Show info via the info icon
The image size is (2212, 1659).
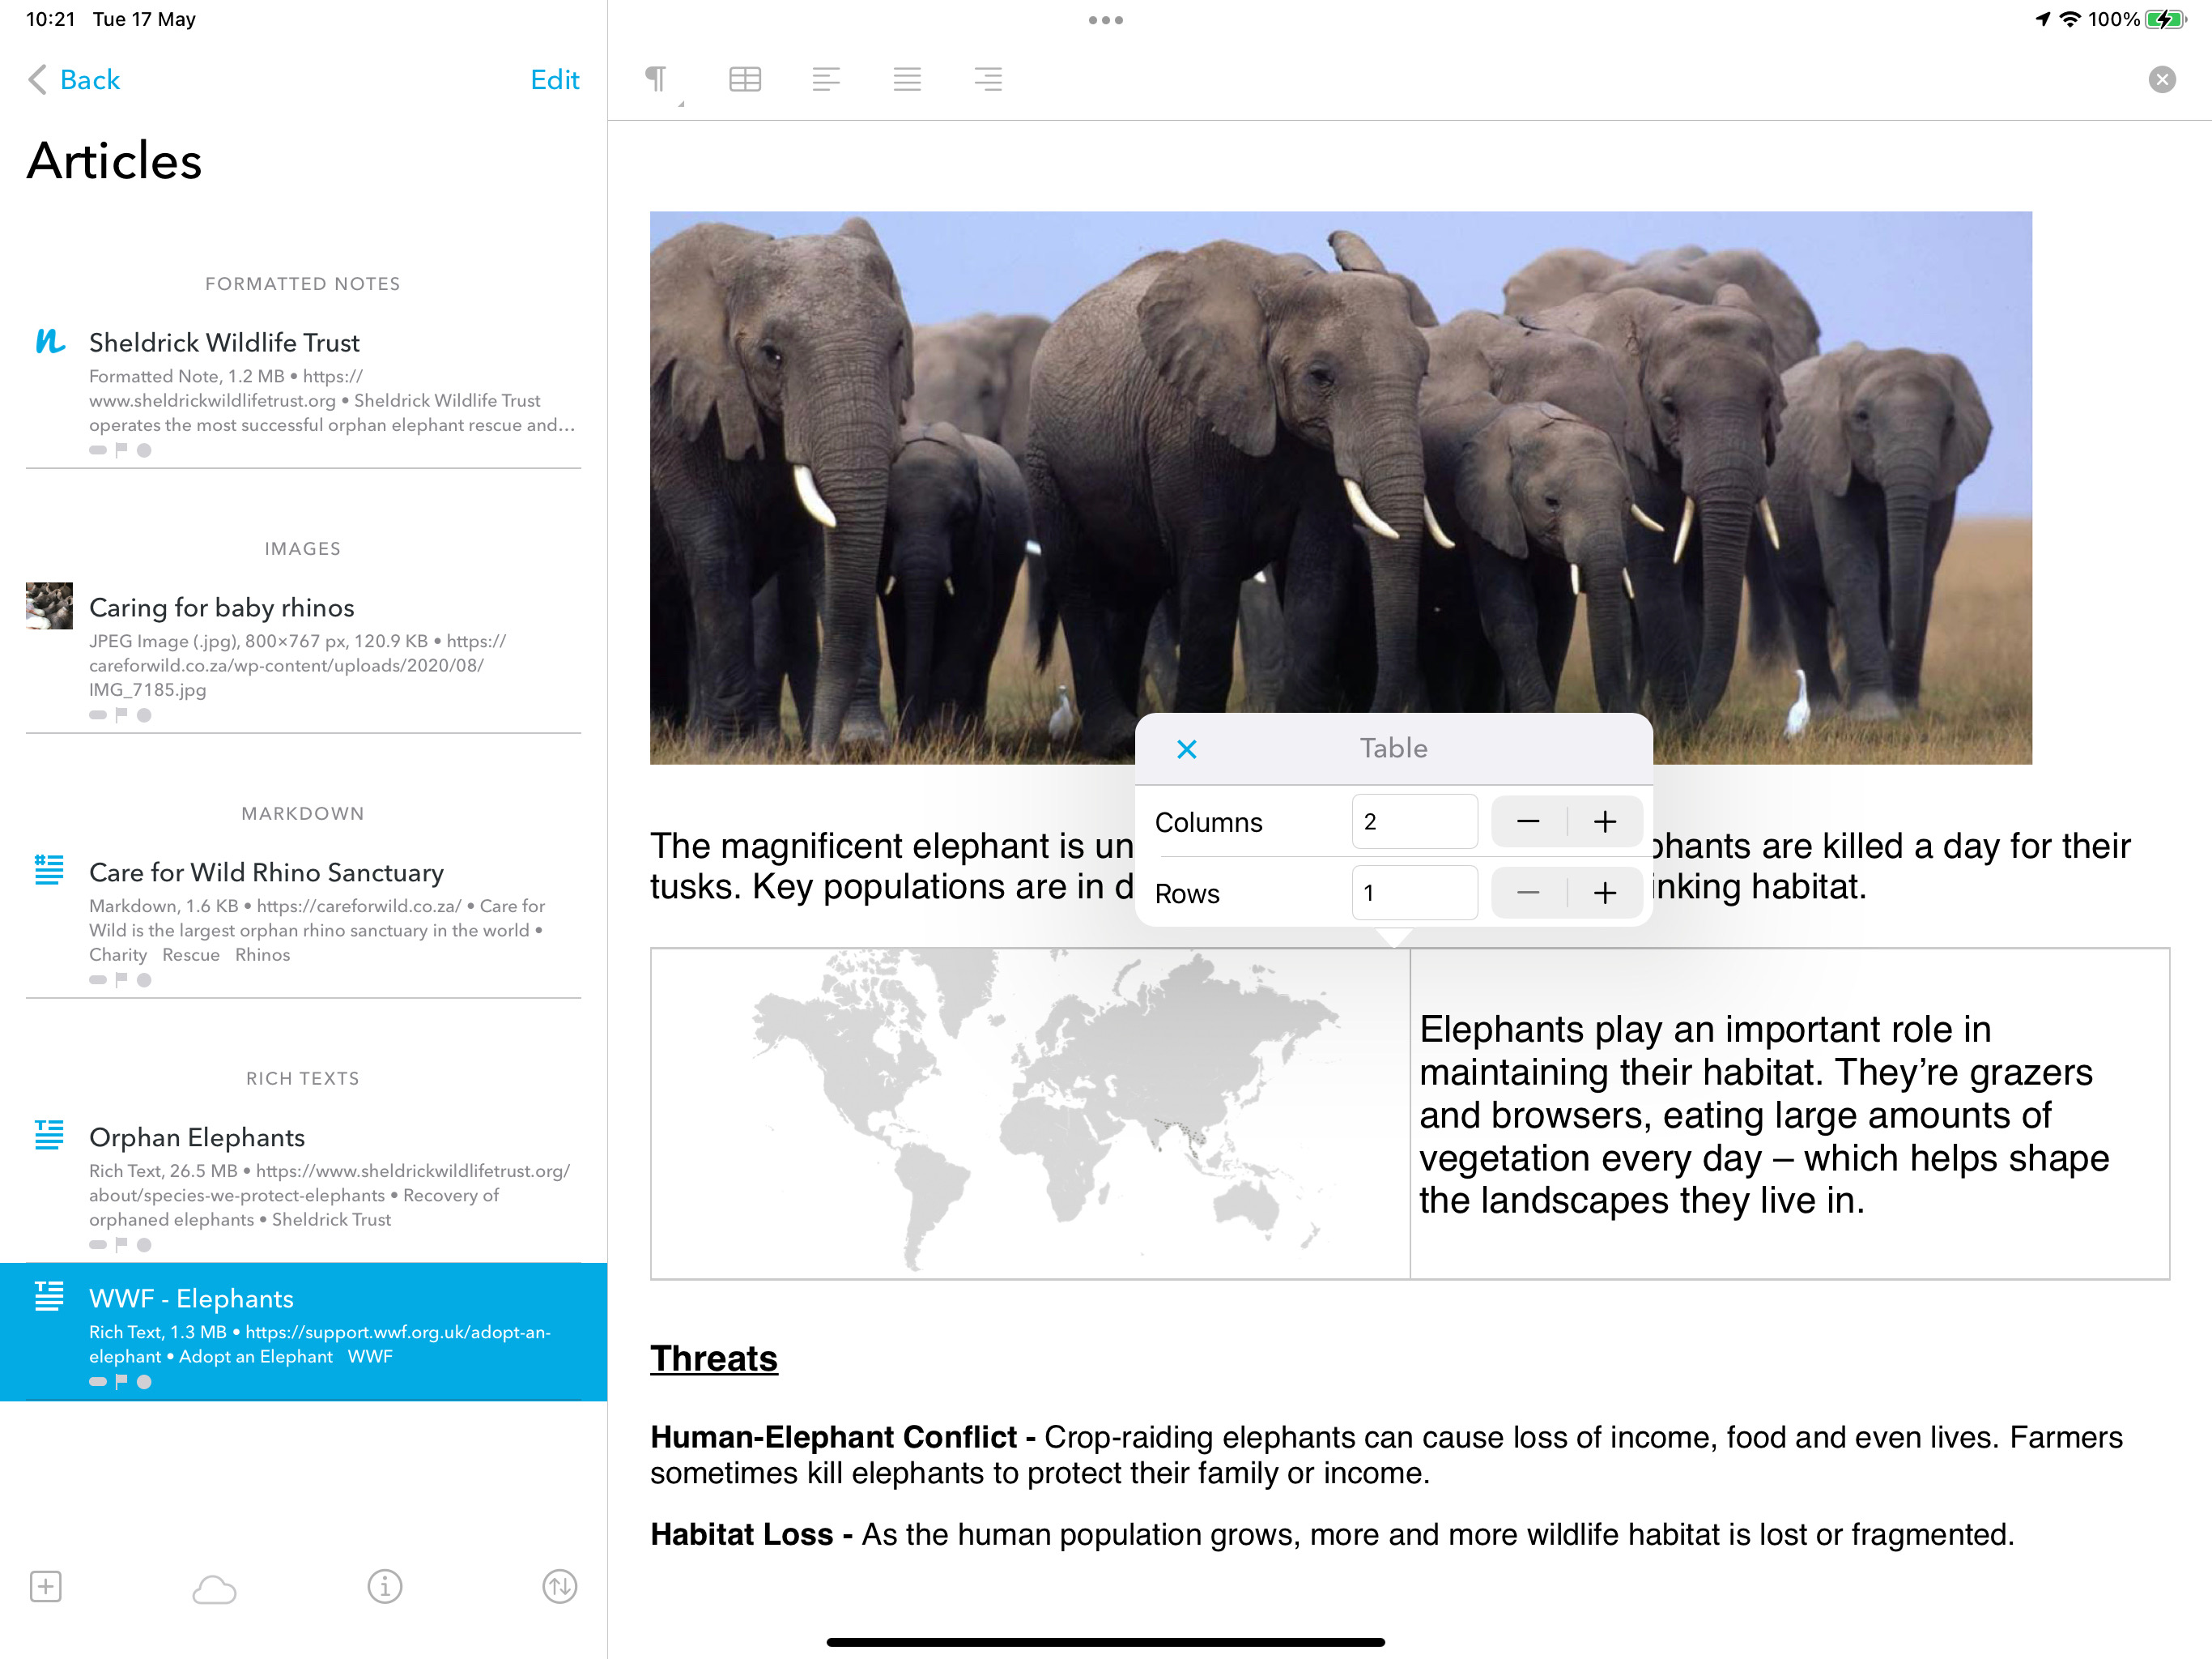coord(385,1586)
